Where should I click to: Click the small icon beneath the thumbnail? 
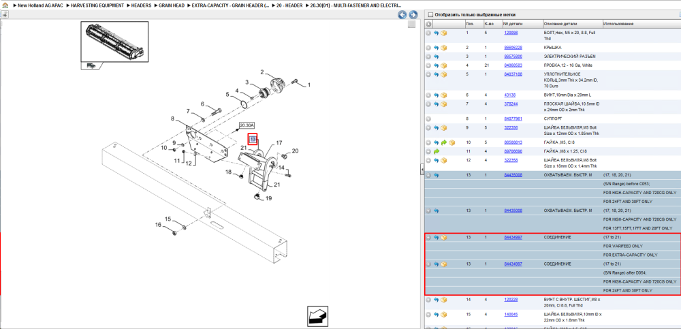[92, 65]
